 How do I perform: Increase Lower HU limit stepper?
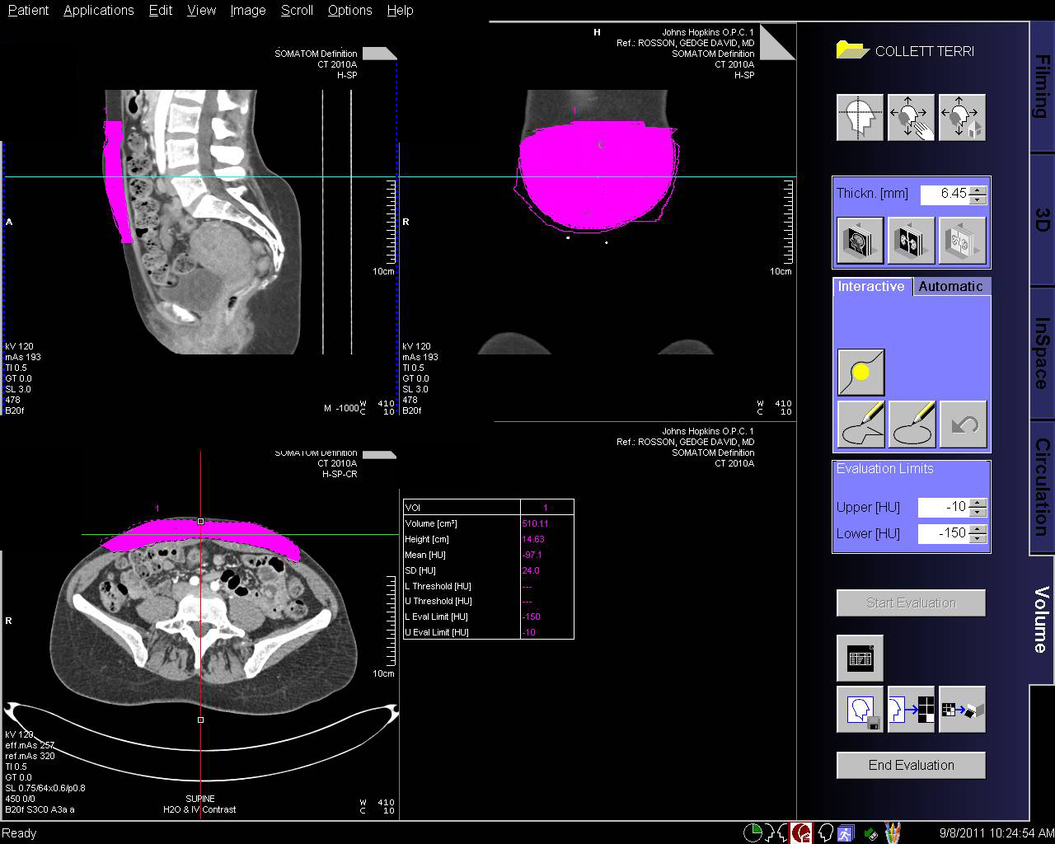(978, 529)
